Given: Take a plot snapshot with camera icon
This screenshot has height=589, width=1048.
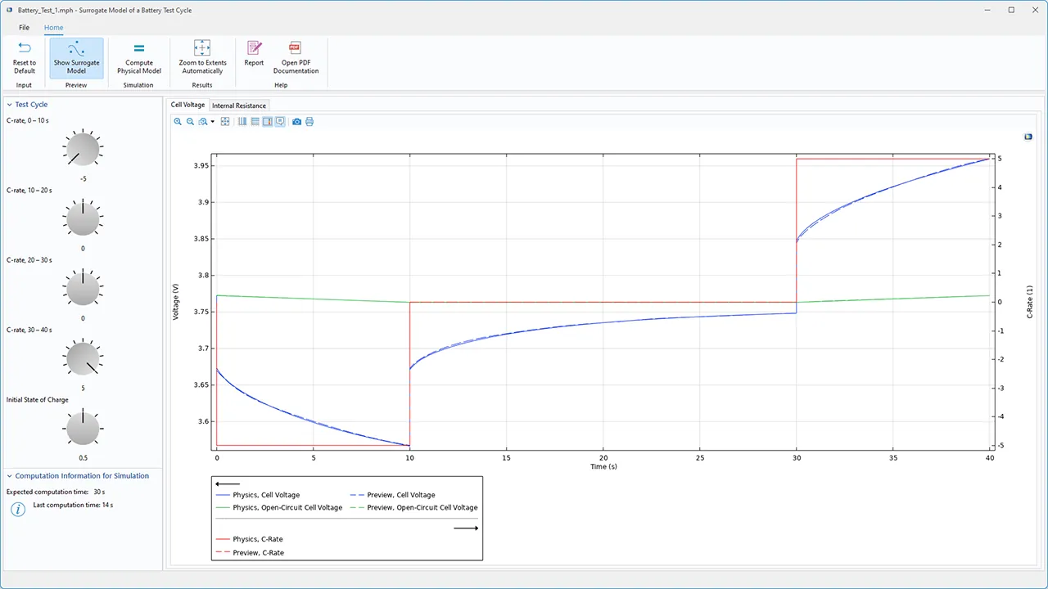Looking at the screenshot, I should 297,122.
